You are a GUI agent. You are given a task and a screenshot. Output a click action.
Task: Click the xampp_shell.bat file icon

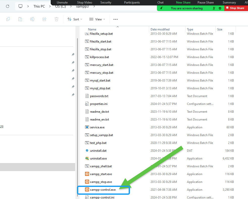tap(87, 166)
